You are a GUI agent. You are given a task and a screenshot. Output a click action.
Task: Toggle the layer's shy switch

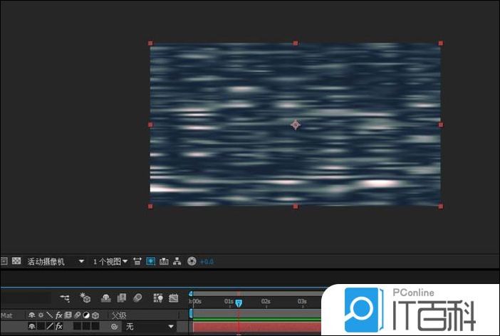[x=31, y=326]
